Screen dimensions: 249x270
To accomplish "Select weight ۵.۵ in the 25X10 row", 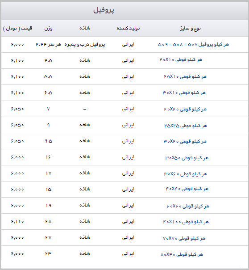I will click(48, 77).
